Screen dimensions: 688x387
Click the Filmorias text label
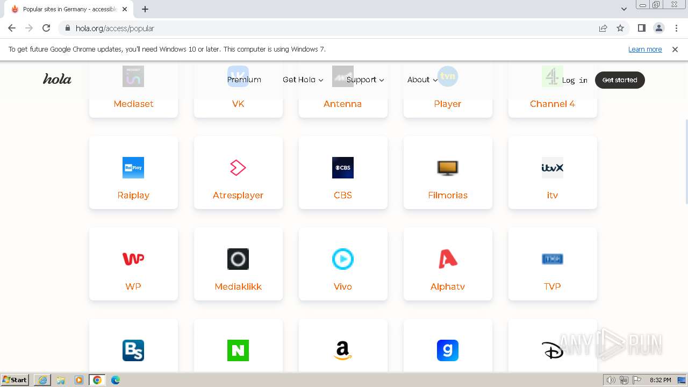click(x=448, y=195)
